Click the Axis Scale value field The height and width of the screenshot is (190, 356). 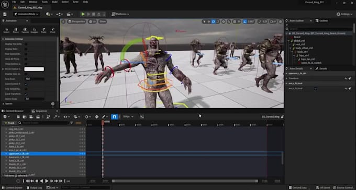(x=34, y=79)
